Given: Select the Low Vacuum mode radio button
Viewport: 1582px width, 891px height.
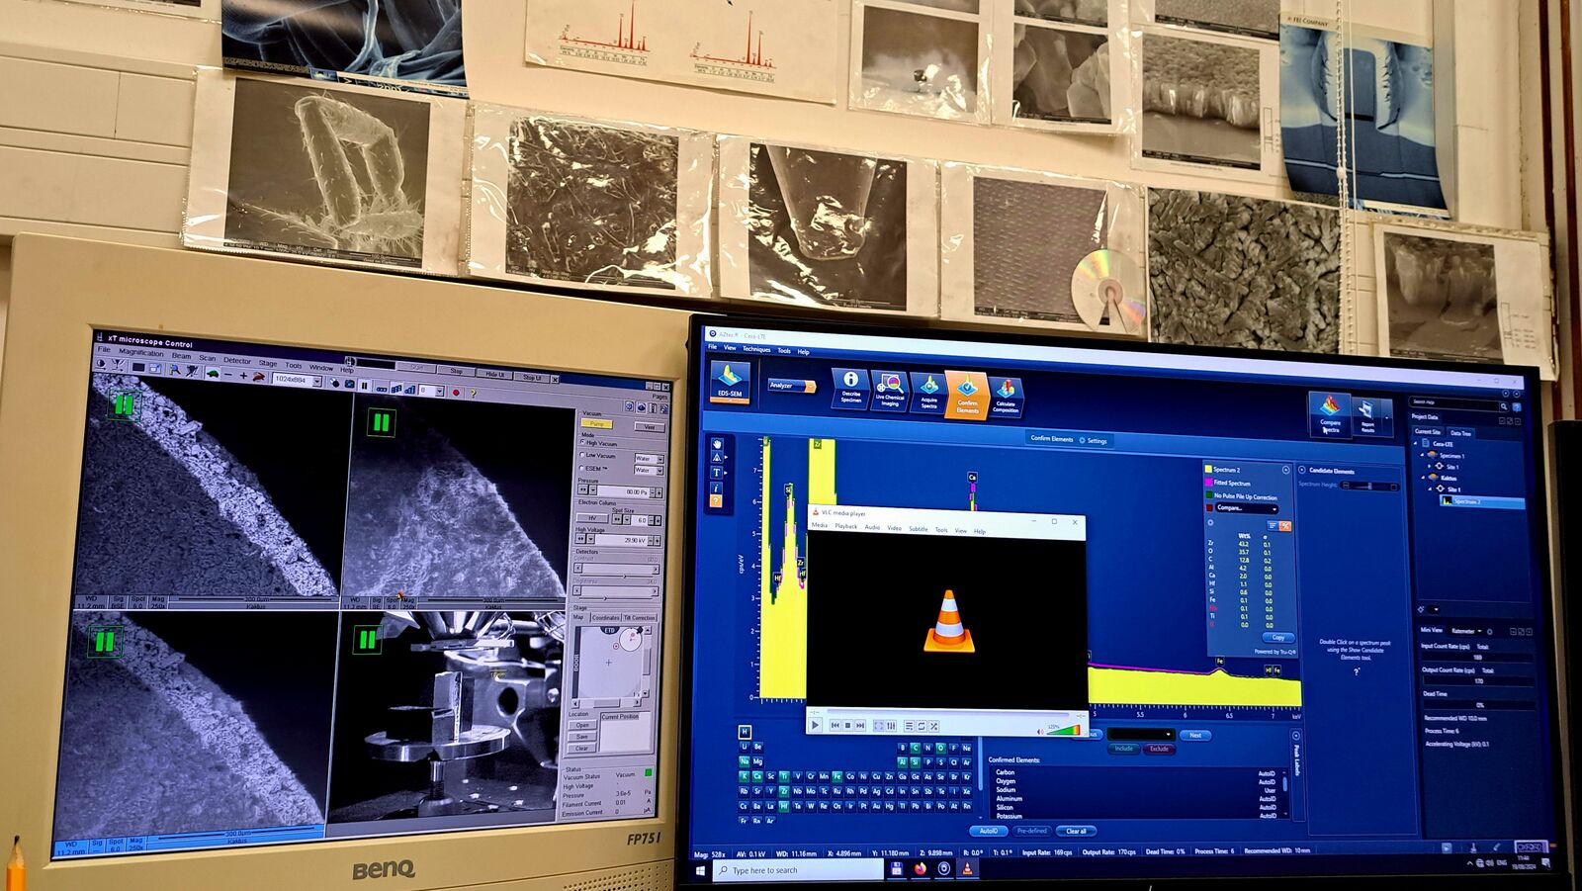Looking at the screenshot, I should pos(582,456).
